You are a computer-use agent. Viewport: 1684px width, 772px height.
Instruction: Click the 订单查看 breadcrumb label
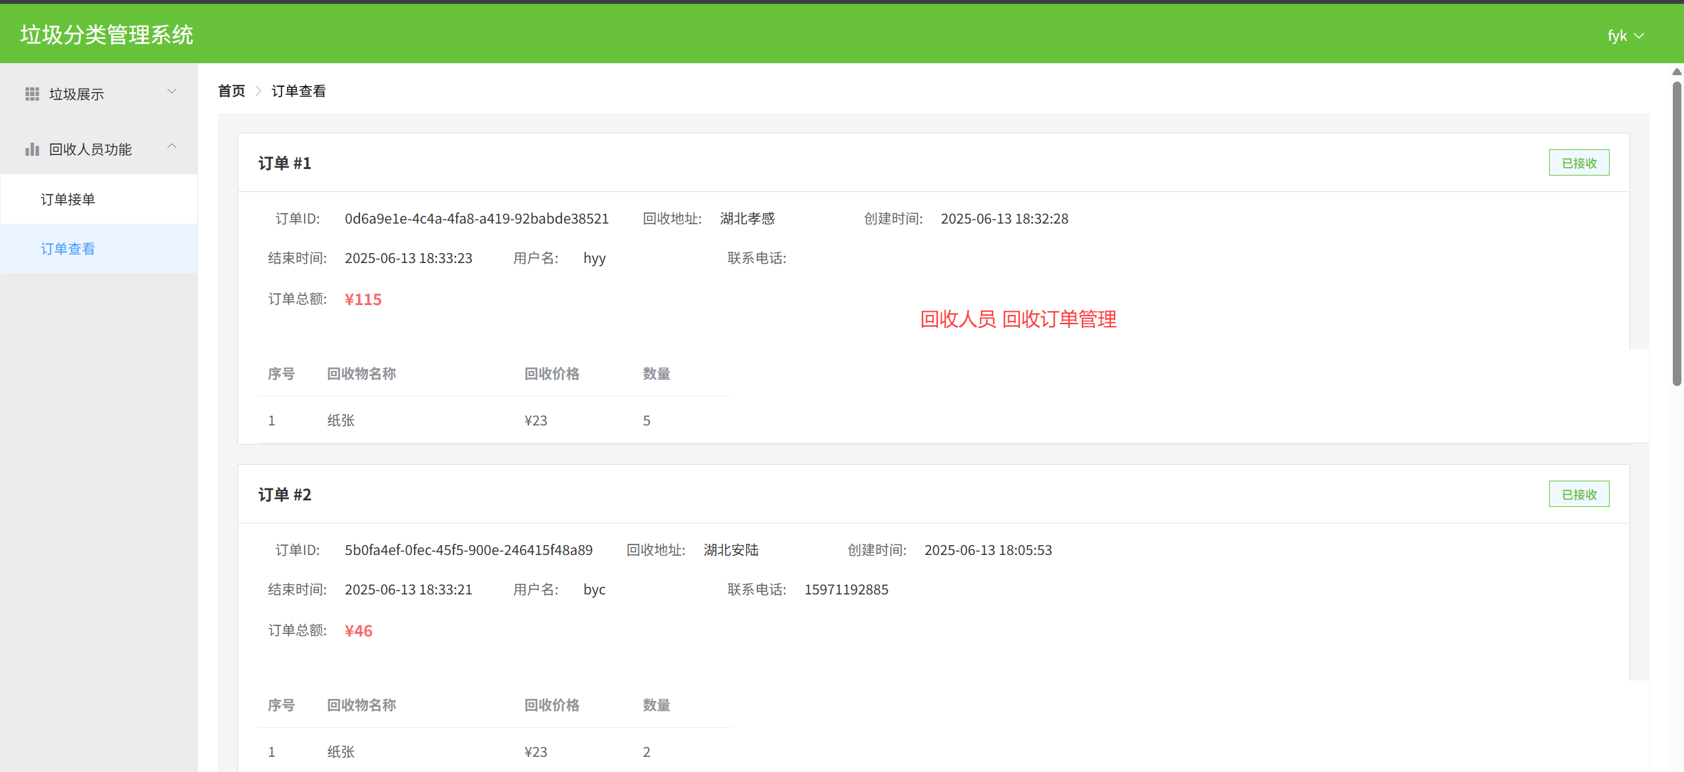point(299,91)
